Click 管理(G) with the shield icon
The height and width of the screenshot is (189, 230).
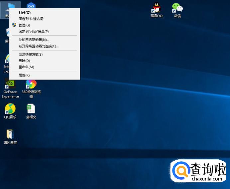click(24, 25)
